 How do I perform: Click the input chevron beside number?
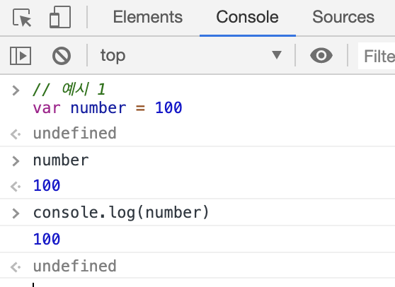tap(16, 161)
